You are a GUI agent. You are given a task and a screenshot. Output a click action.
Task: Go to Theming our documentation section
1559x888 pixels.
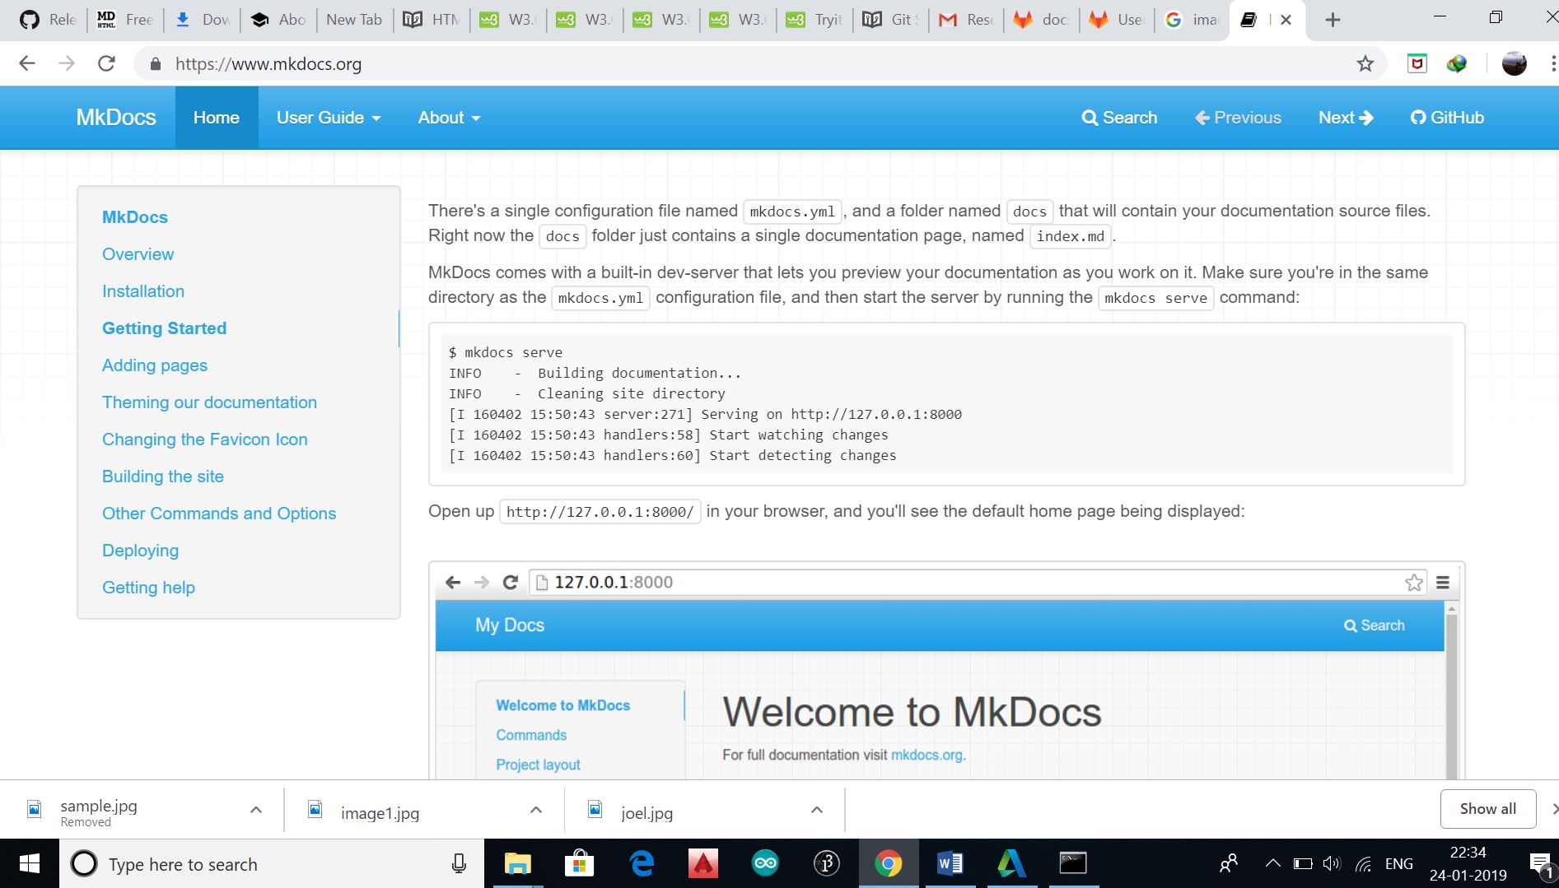click(209, 402)
